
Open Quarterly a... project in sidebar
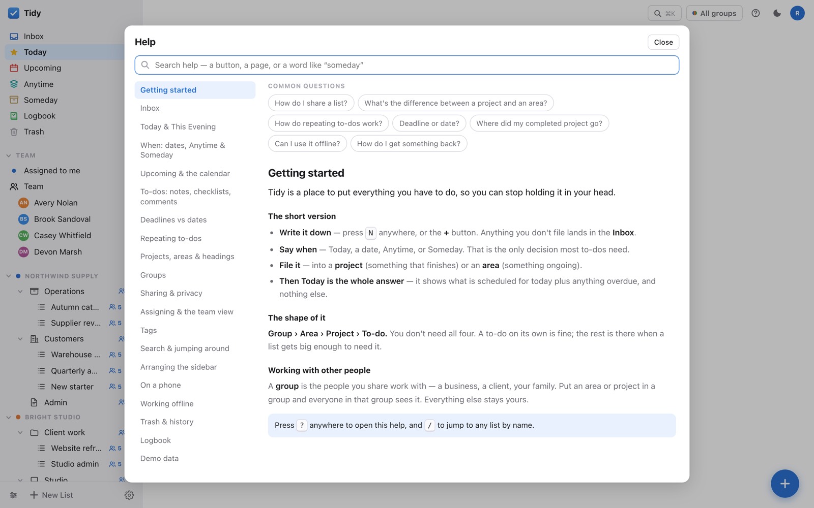pyautogui.click(x=74, y=371)
